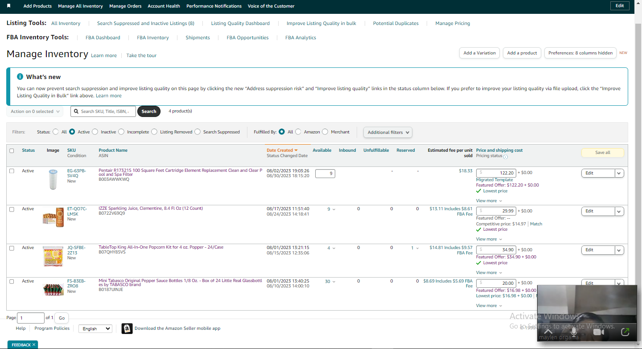Expand View more under the $20.00 price
Image resolution: width=642 pixels, height=349 pixels.
coord(489,306)
